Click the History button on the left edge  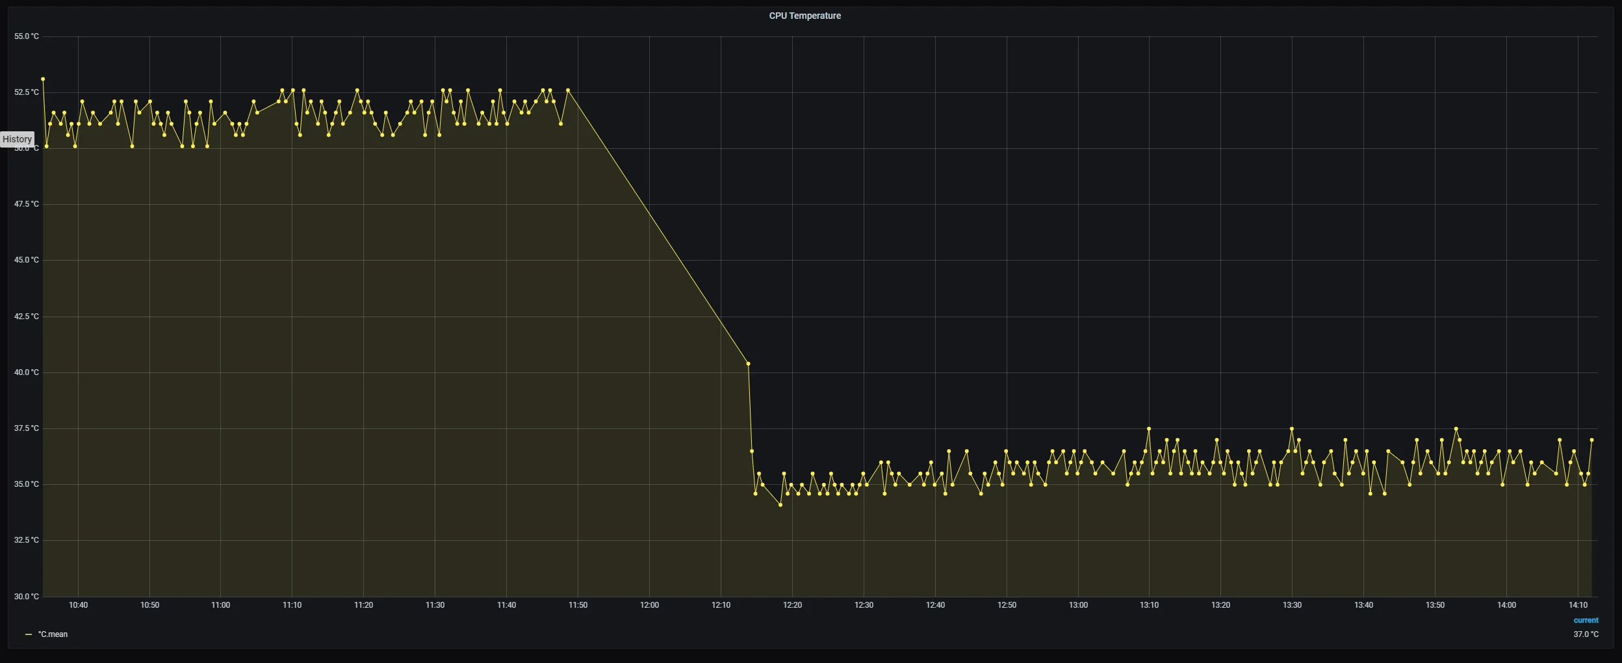pyautogui.click(x=17, y=139)
